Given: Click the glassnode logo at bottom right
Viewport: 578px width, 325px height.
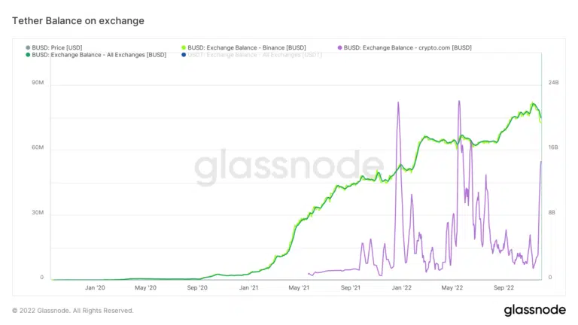Looking at the screenshot, I should (535, 310).
